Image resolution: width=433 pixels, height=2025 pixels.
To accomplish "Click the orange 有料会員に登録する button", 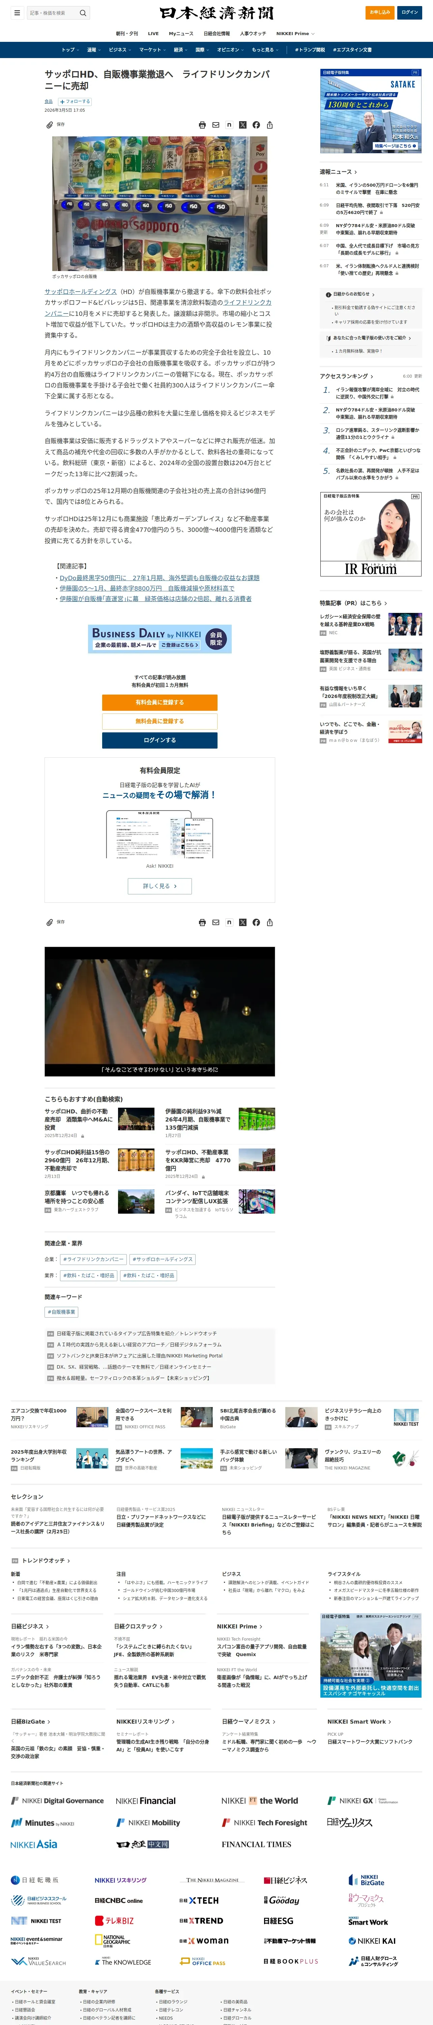I will pos(160,702).
